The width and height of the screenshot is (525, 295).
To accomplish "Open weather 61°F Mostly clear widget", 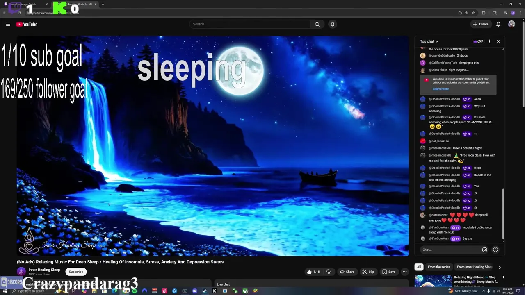I will coord(463,291).
